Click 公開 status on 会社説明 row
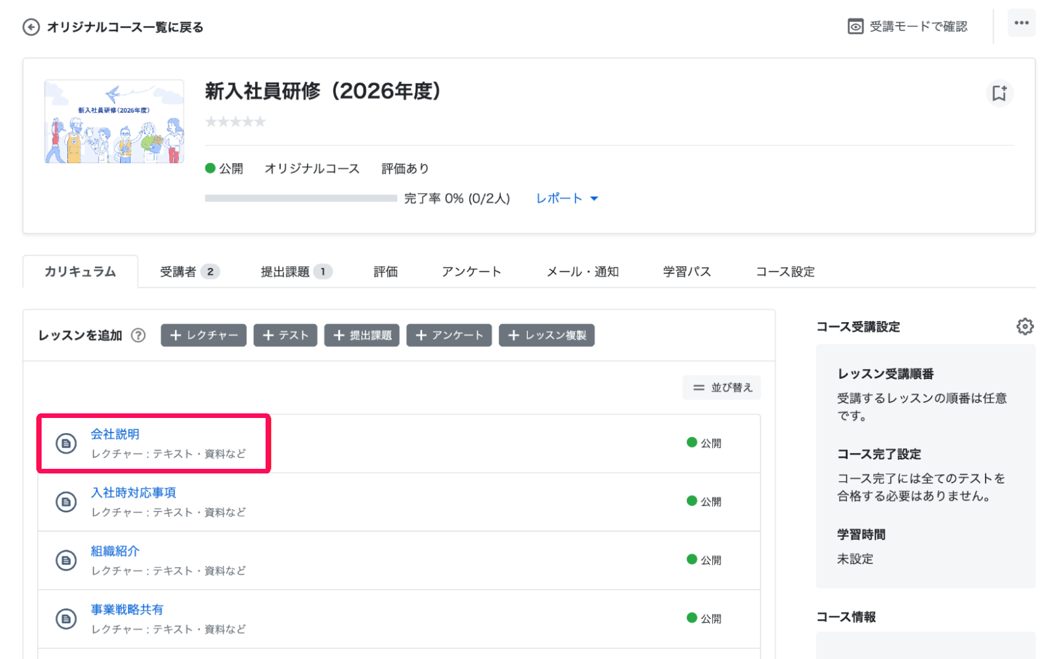Viewport: 1063px width, 659px height. (x=704, y=443)
